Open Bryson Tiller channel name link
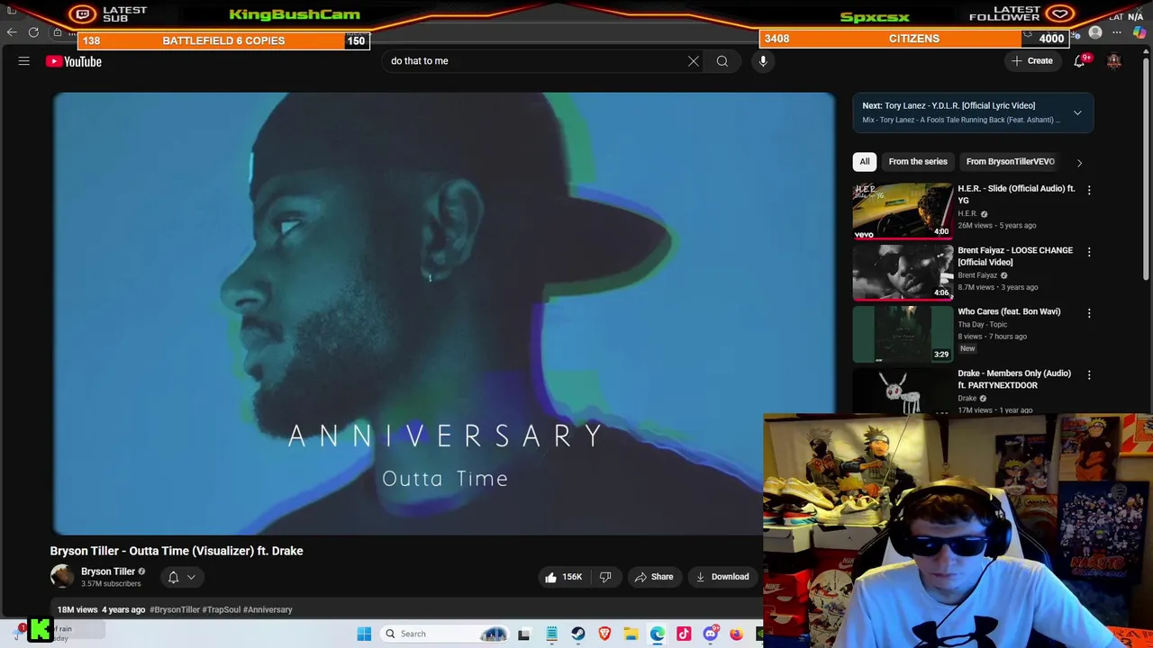The height and width of the screenshot is (648, 1153). [108, 571]
